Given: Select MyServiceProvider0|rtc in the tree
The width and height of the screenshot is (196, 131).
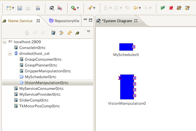Looking at the screenshot, I should 40,94.
